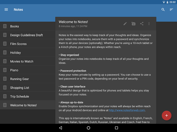Select Movies to Watch note

click(x=28, y=62)
